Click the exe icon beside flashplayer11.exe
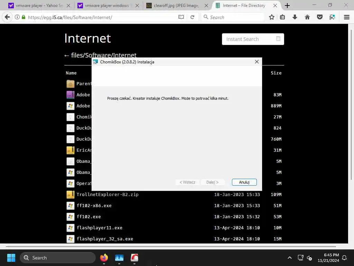This screenshot has height=266, width=354. tap(71, 228)
